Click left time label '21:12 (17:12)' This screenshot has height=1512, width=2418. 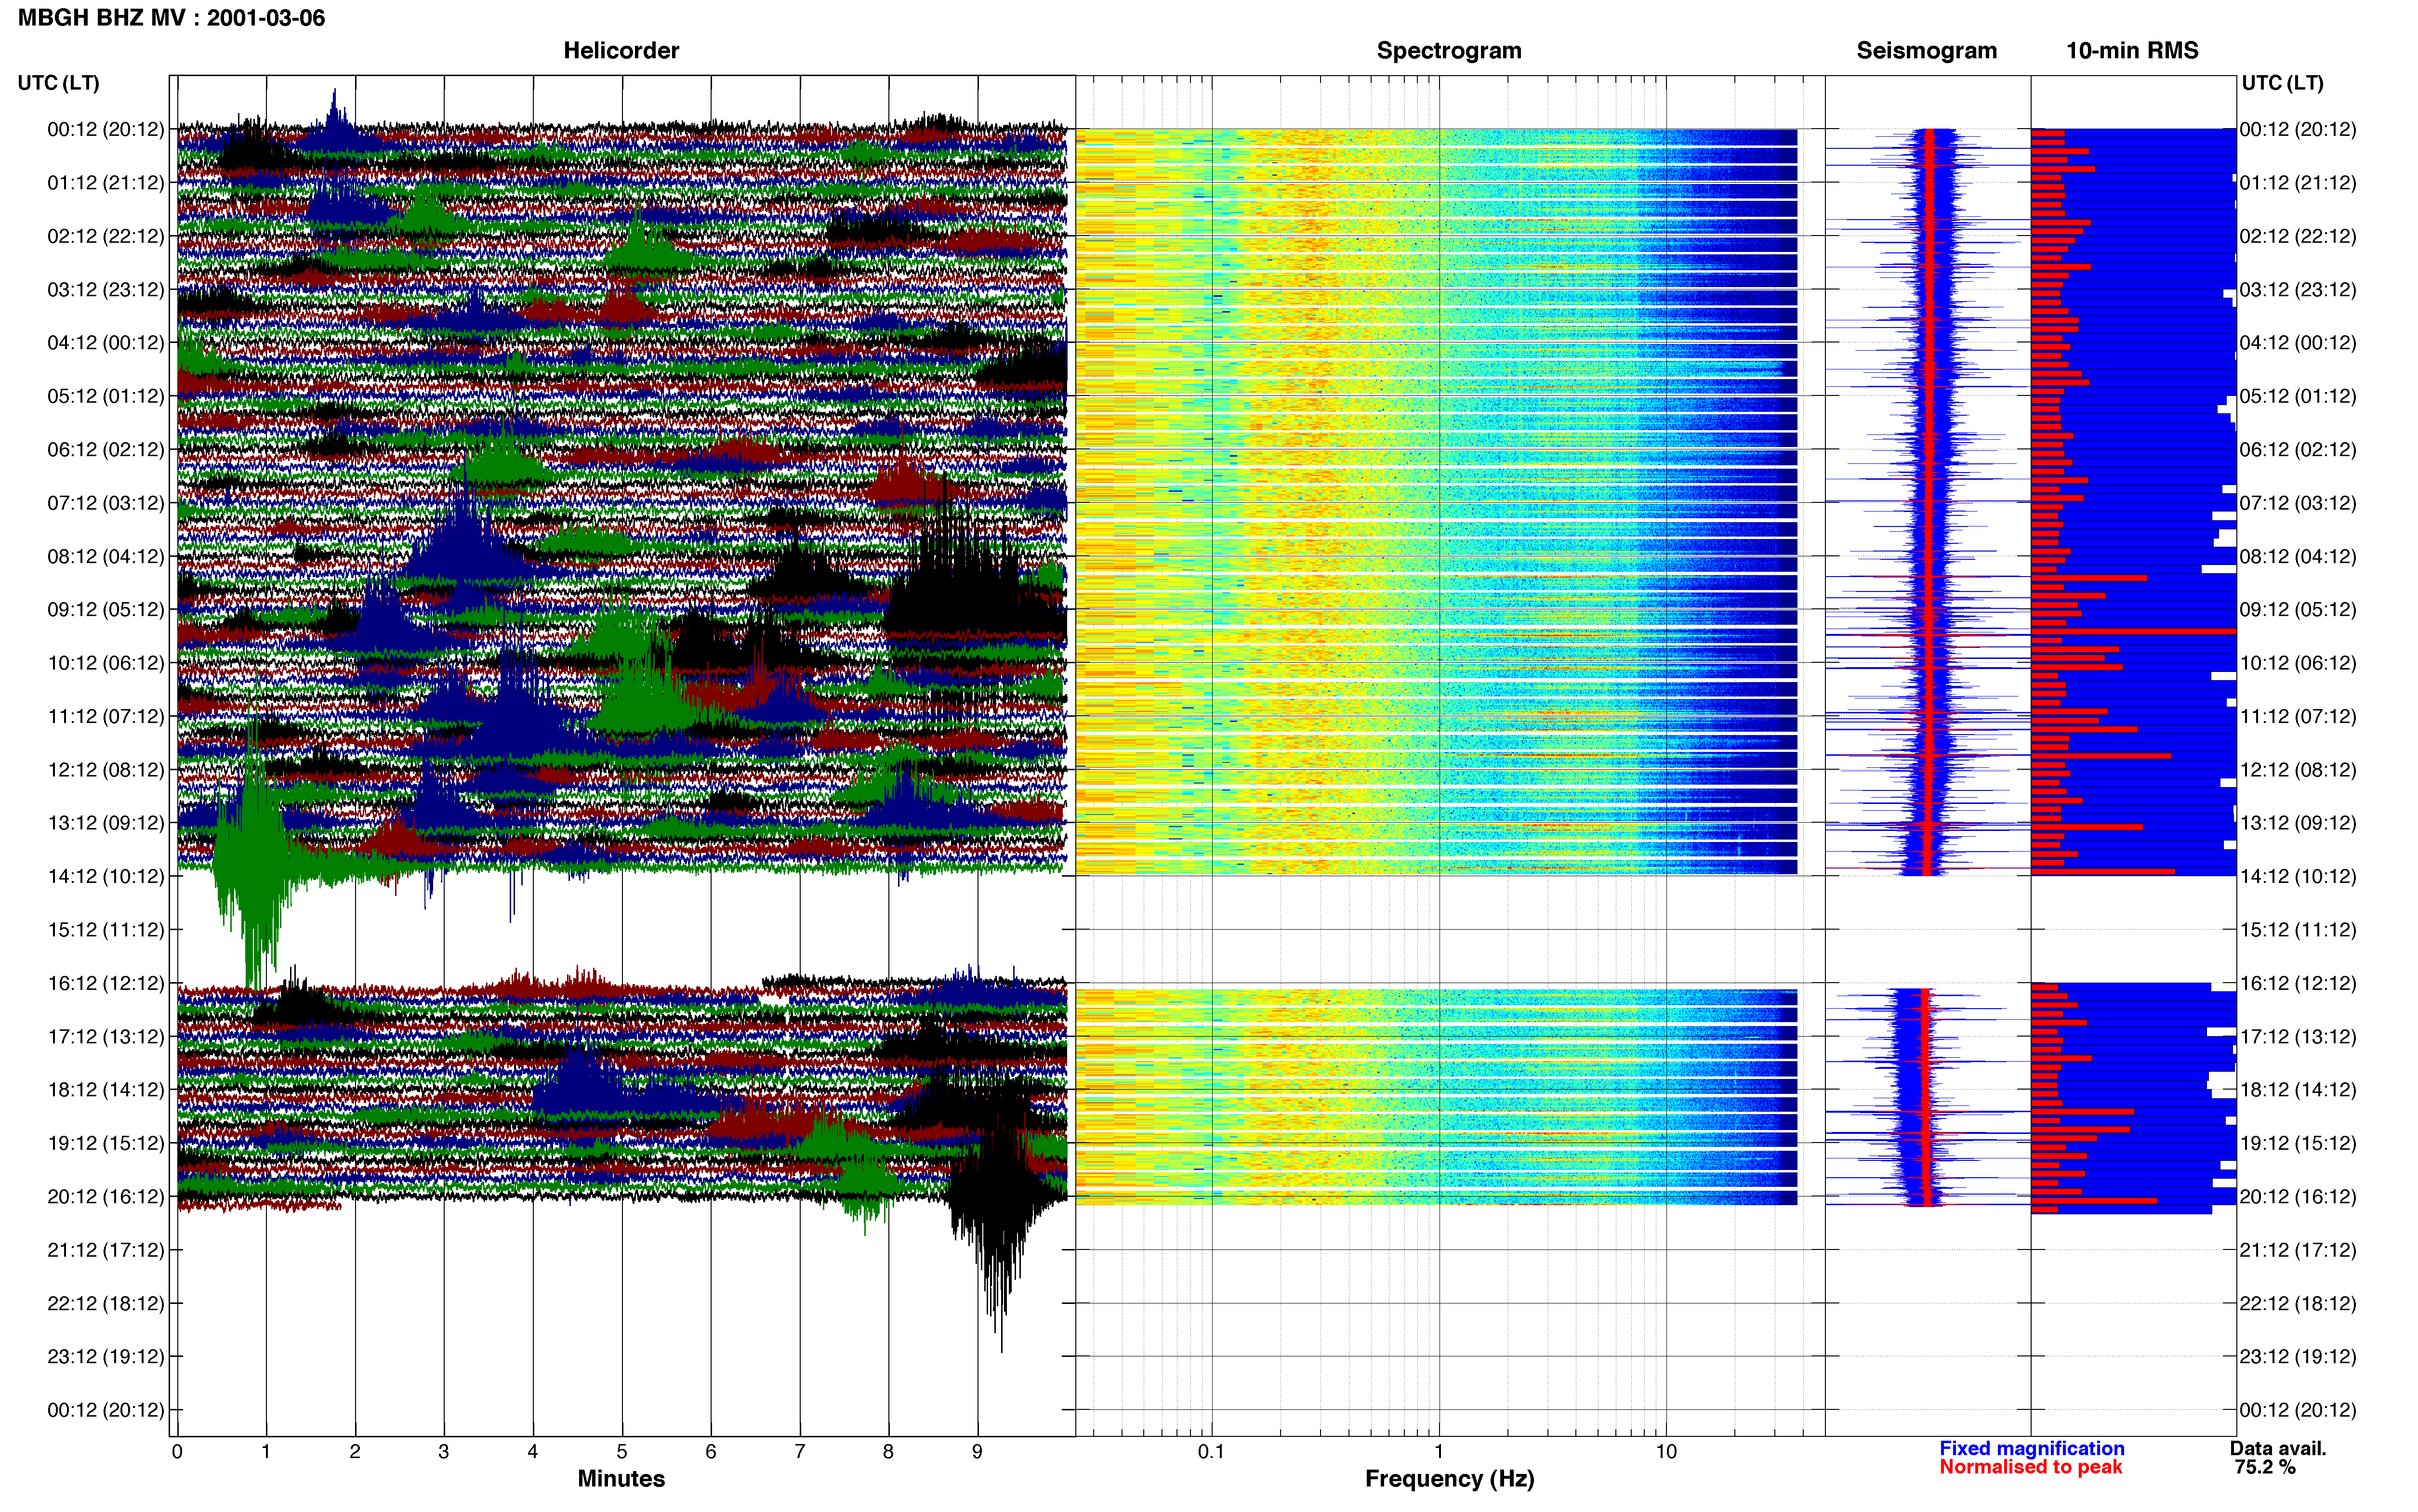tap(106, 1250)
